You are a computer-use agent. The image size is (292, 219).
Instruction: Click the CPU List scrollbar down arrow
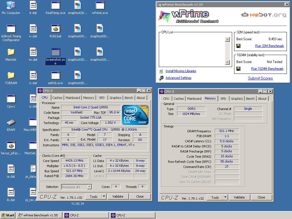pyautogui.click(x=227, y=62)
